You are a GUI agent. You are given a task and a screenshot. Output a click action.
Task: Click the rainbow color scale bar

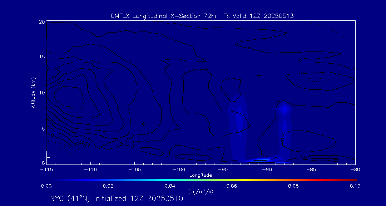pos(201,180)
